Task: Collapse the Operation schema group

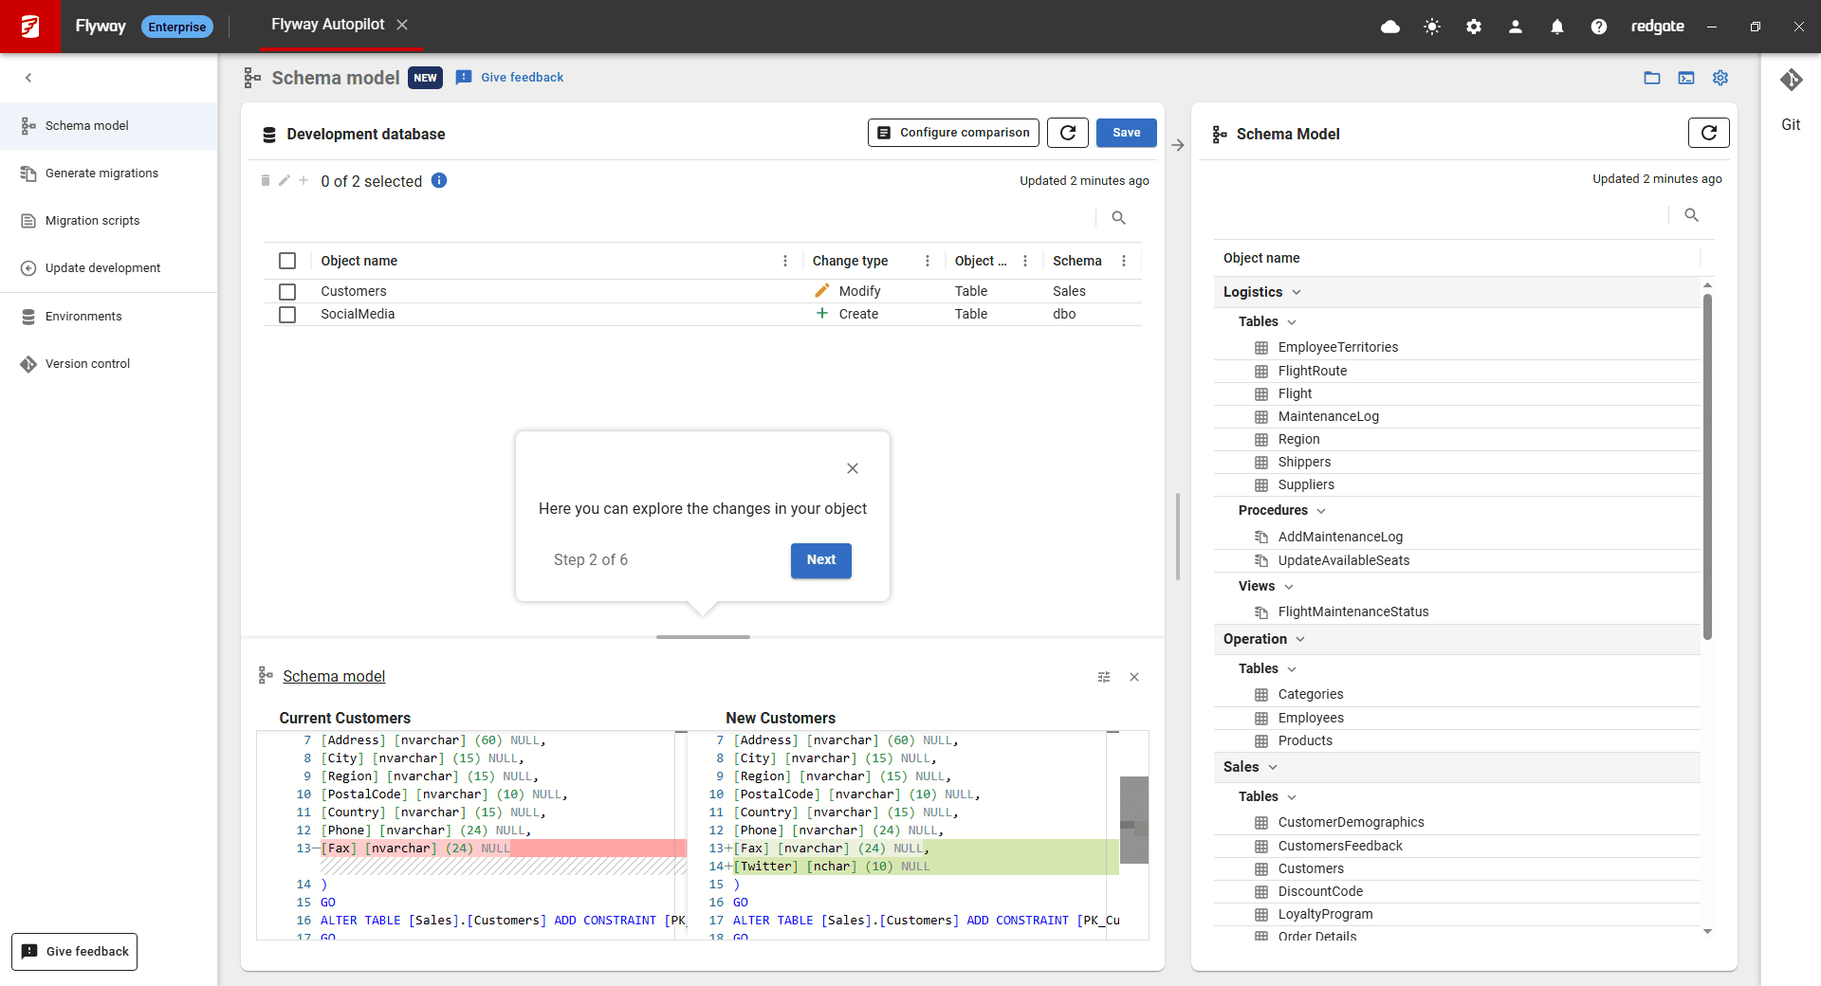Action: pos(1300,639)
